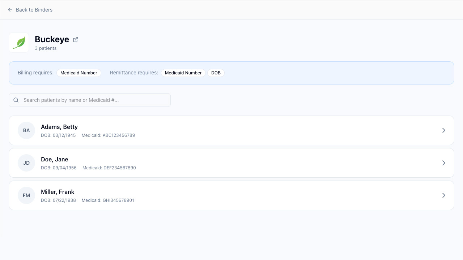Expand Adams, Betty row chevron
This screenshot has width=463, height=260.
[x=444, y=130]
